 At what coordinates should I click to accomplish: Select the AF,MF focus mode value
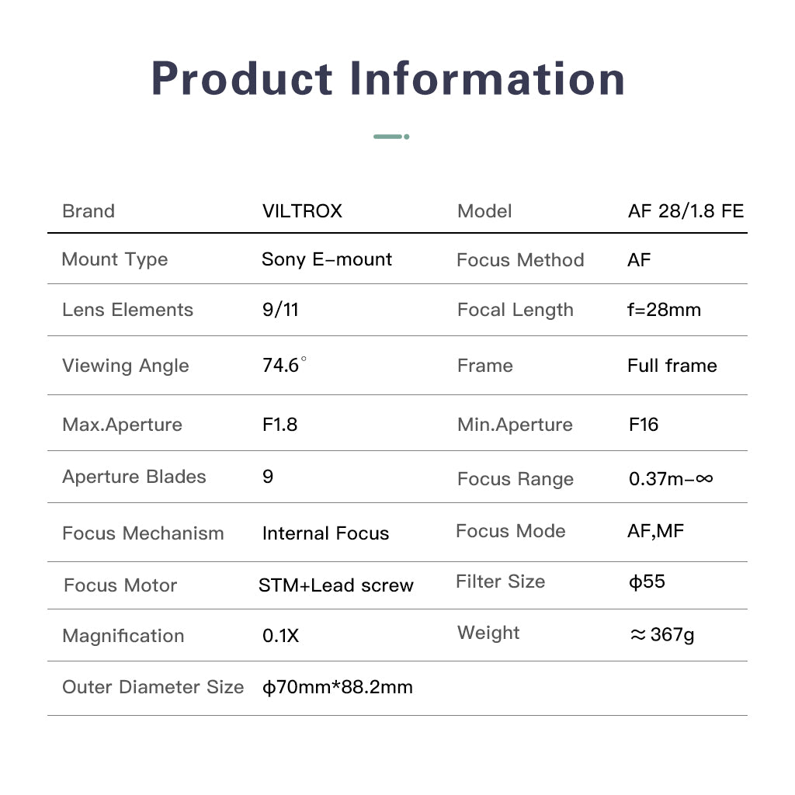pos(656,531)
